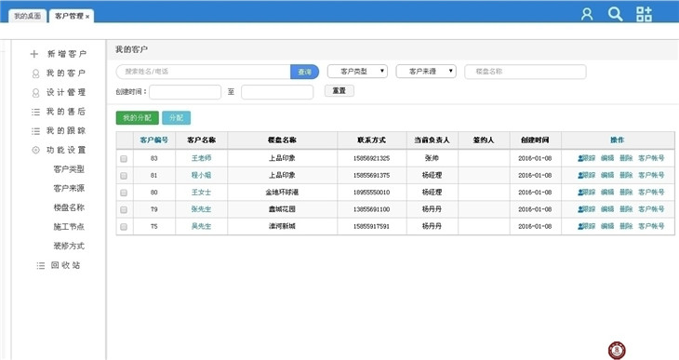Tick the checkbox for customer 83
Screen dimensions: 679x360
pos(124,158)
